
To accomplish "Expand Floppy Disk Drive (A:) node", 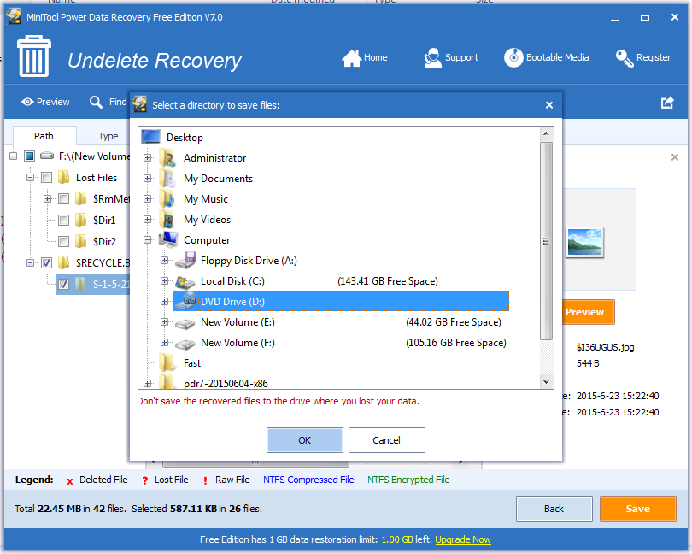I will (164, 260).
